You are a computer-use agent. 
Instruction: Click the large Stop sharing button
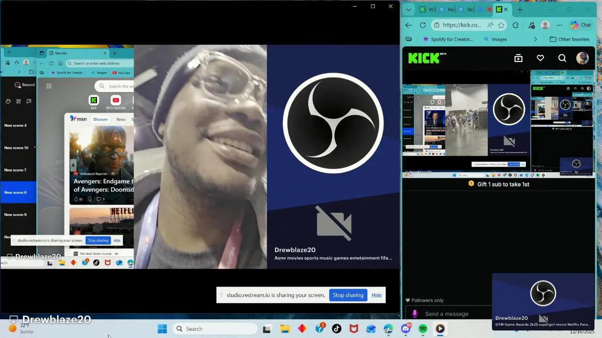(x=348, y=295)
